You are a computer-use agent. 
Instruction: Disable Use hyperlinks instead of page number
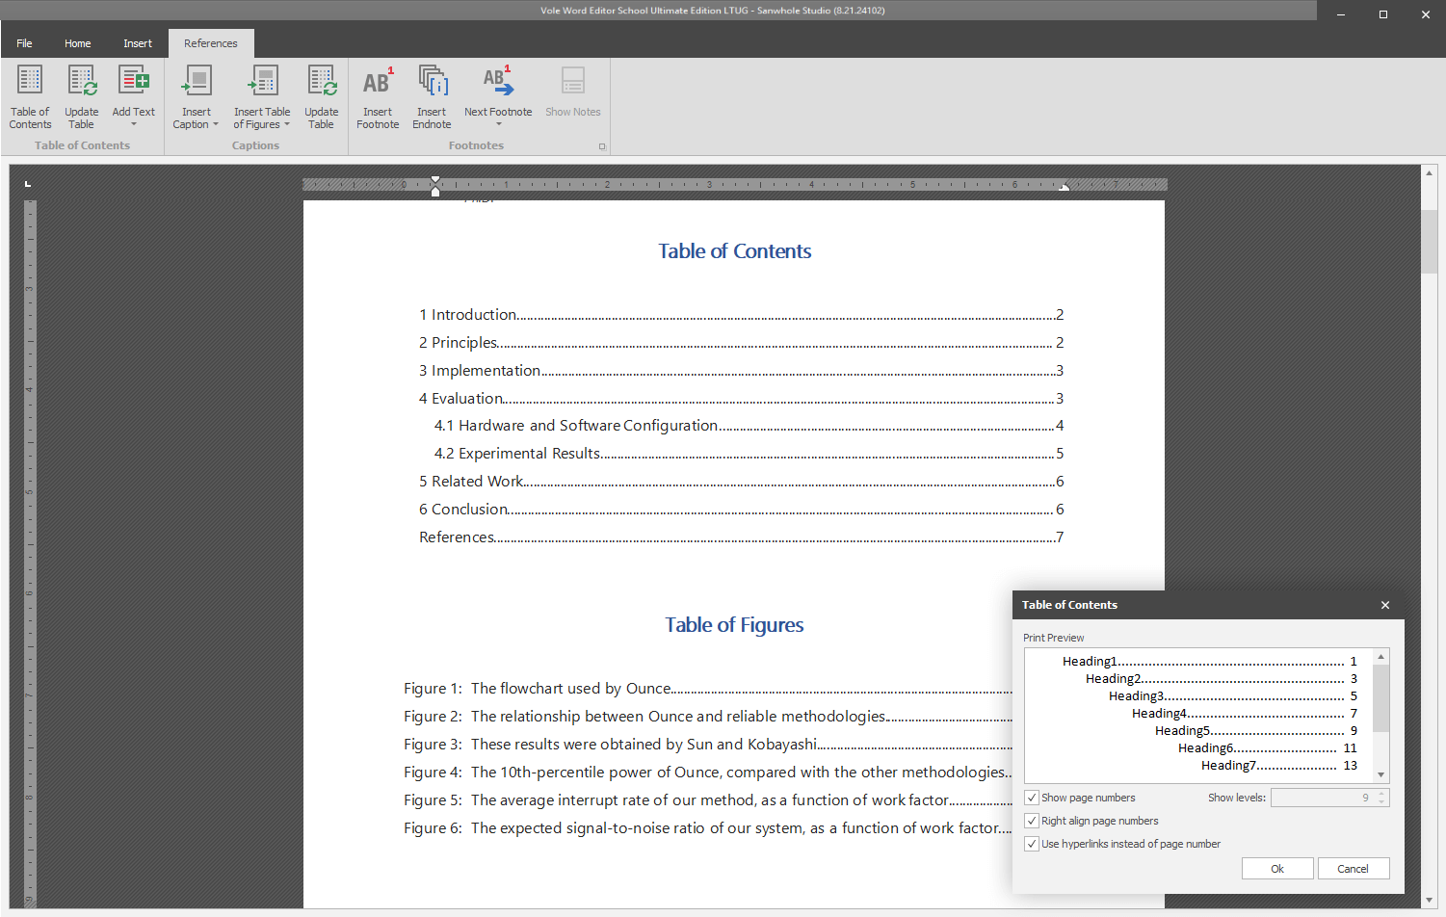(1032, 844)
